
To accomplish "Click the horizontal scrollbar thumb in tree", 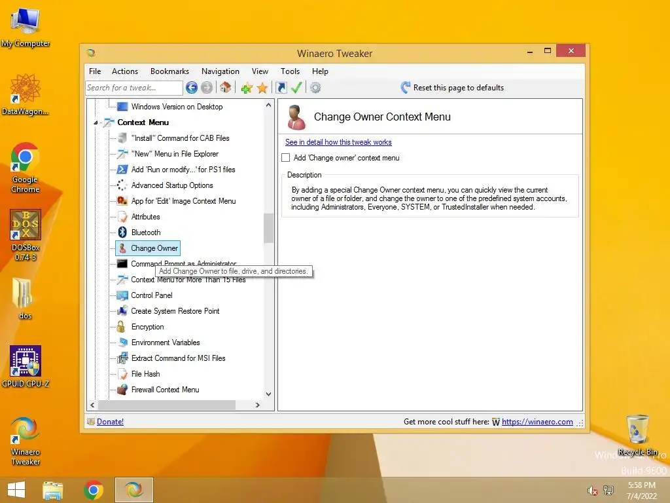I will (x=167, y=405).
